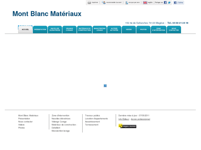Click the broken plugin placeholder icon
Viewport: 201px width, 150px height.
[105, 86]
